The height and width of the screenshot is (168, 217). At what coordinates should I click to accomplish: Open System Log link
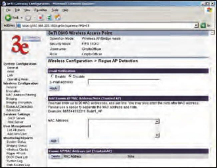coord(15,161)
